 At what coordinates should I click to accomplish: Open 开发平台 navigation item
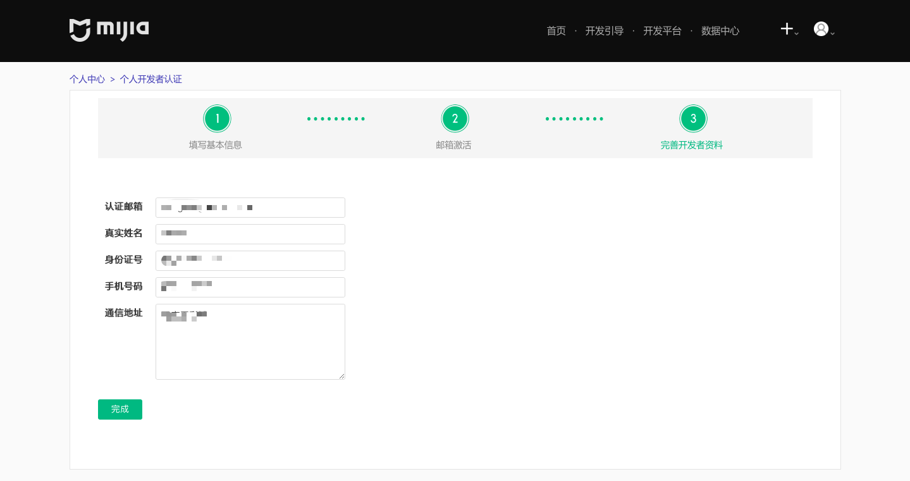tap(662, 31)
